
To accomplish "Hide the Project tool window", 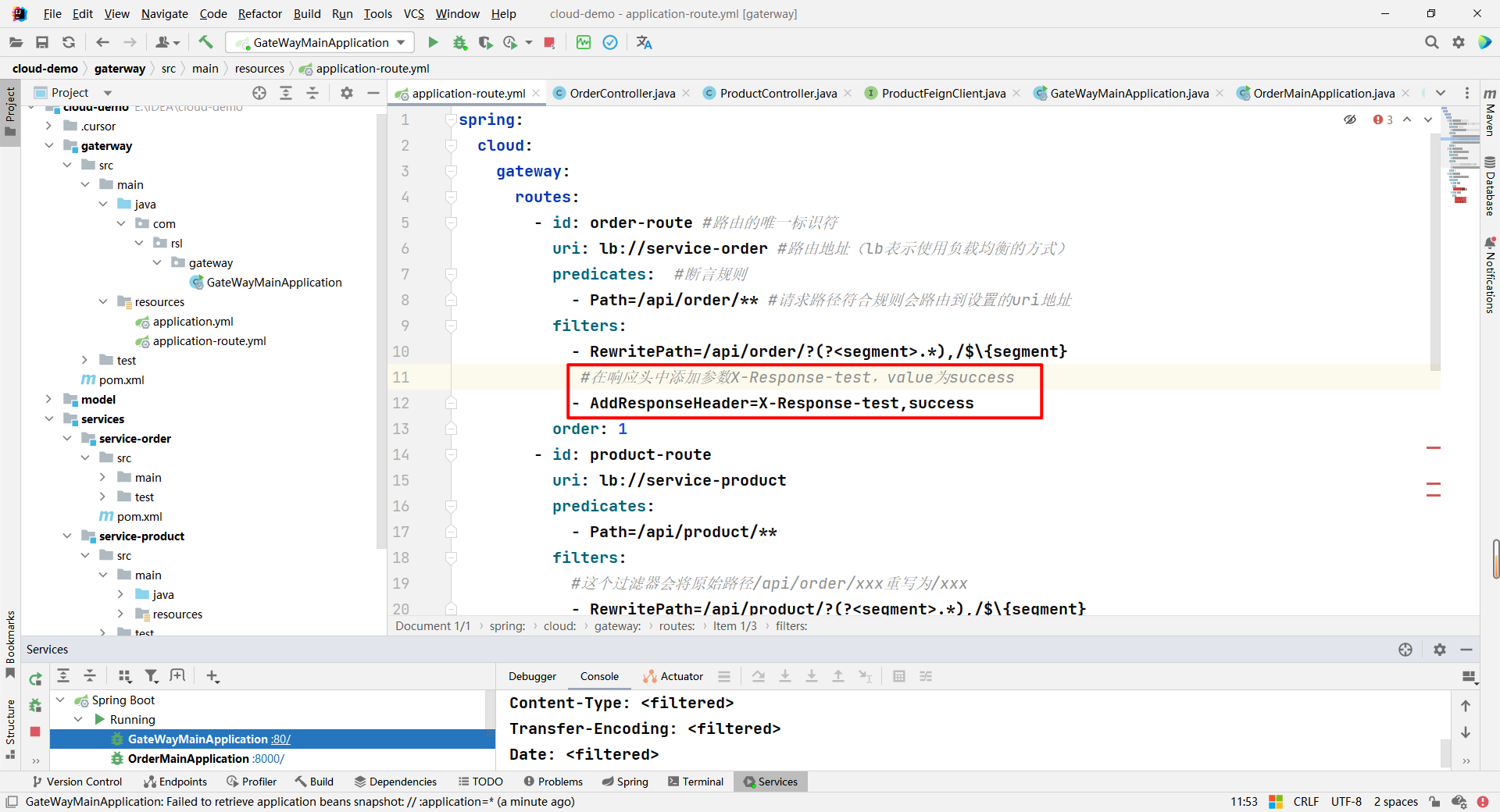I will 373,93.
